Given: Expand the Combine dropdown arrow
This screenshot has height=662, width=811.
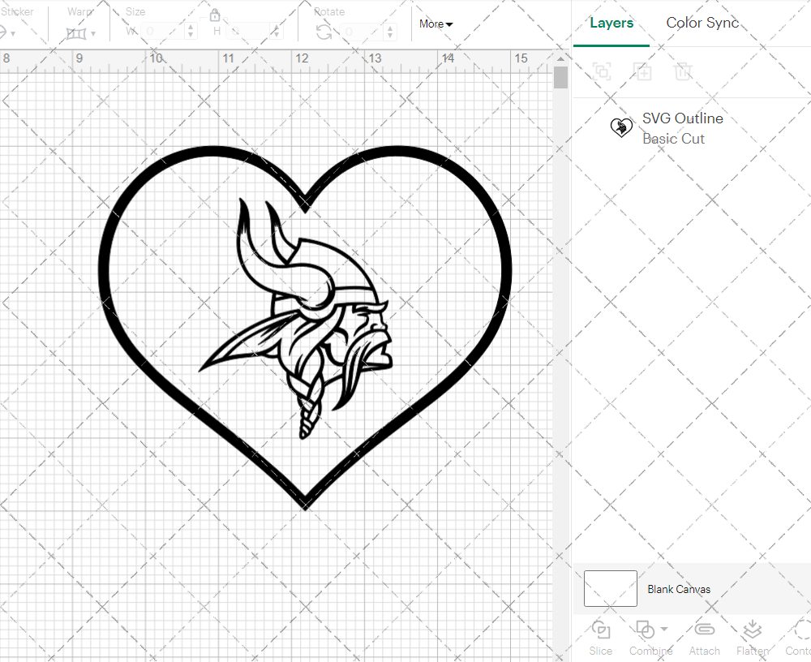Looking at the screenshot, I should coord(664,629).
